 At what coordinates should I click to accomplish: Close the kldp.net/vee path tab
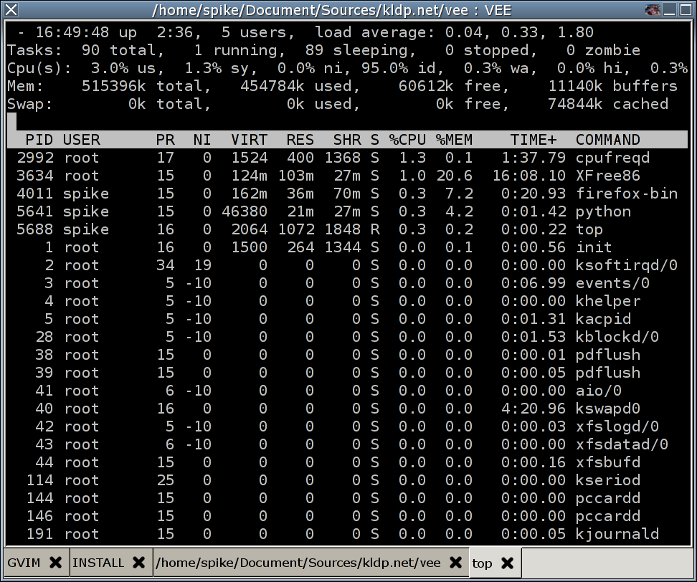[455, 563]
